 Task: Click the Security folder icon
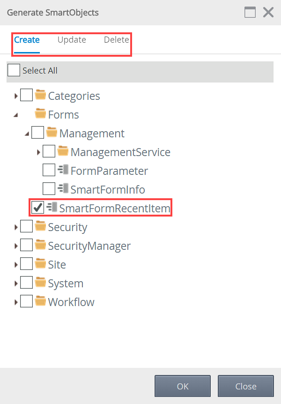pyautogui.click(x=41, y=227)
